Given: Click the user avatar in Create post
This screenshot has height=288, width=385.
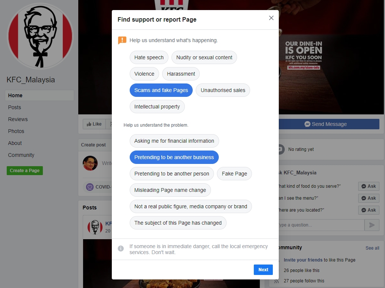Looking at the screenshot, I should point(90,163).
